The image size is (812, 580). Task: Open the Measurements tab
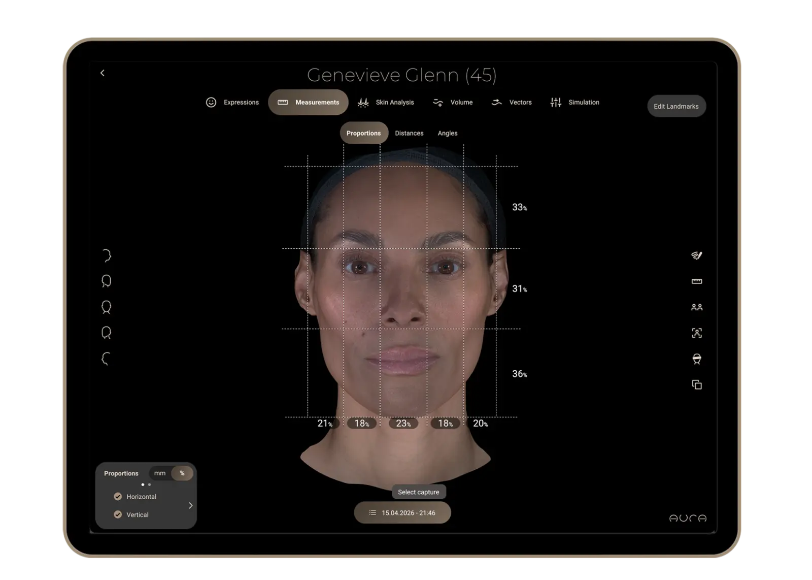tap(308, 102)
